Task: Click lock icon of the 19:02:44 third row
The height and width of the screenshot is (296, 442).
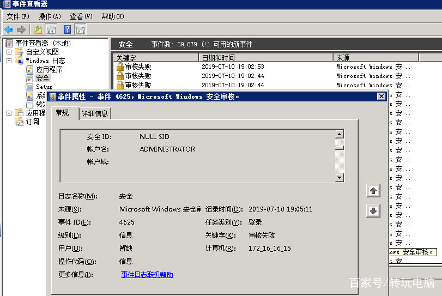Action: tap(120, 85)
